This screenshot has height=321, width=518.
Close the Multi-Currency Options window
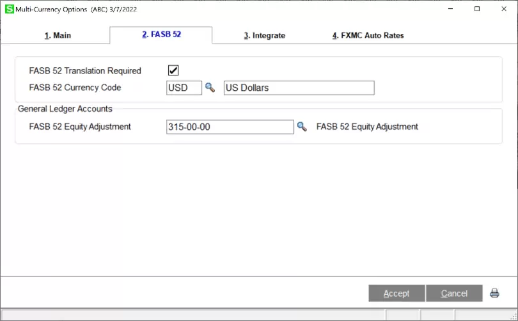504,9
